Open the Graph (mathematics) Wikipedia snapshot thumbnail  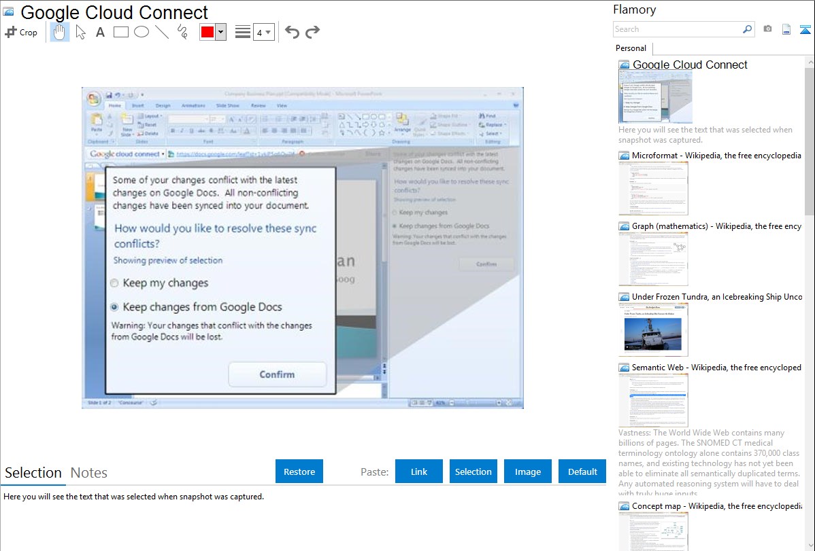pyautogui.click(x=653, y=258)
